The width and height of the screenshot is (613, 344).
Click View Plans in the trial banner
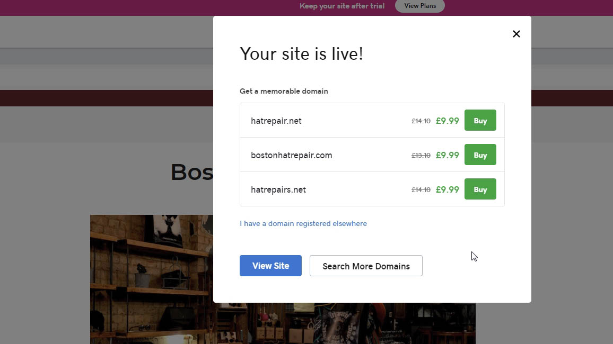tap(419, 6)
